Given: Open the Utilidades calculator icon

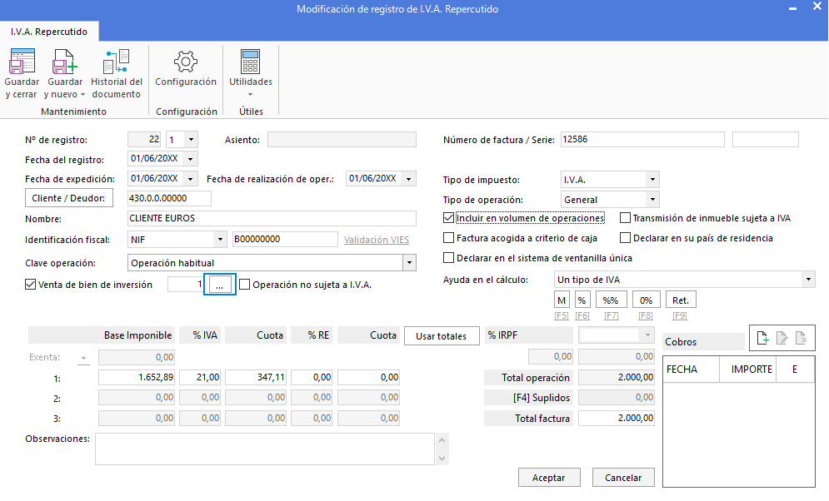Looking at the screenshot, I should (250, 62).
